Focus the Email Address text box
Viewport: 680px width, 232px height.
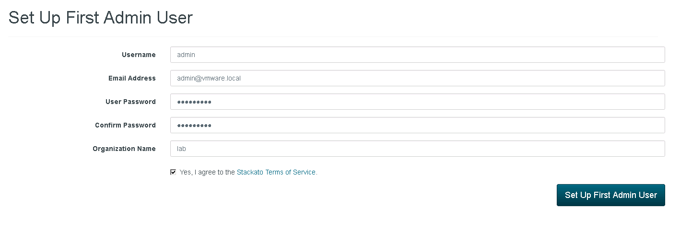click(417, 78)
